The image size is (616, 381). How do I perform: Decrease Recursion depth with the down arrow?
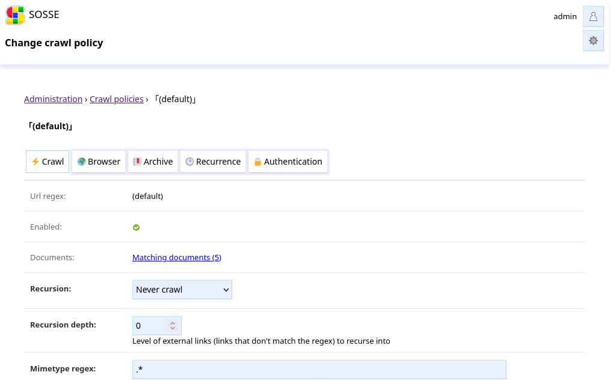(x=173, y=328)
